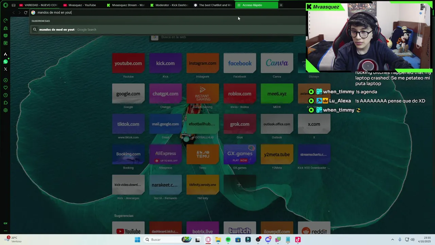Image resolution: width=435 pixels, height=245 pixels.
Task: Open the mee6.xyz speed dial tile
Action: [277, 94]
